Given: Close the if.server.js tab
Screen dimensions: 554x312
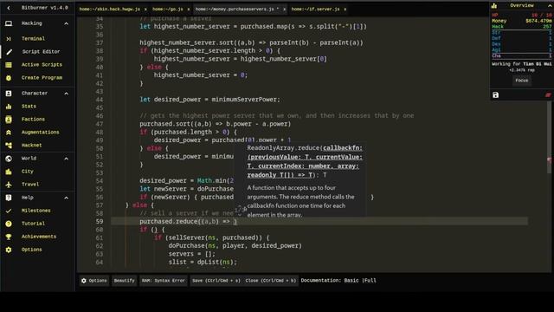Looking at the screenshot, I should 345,10.
